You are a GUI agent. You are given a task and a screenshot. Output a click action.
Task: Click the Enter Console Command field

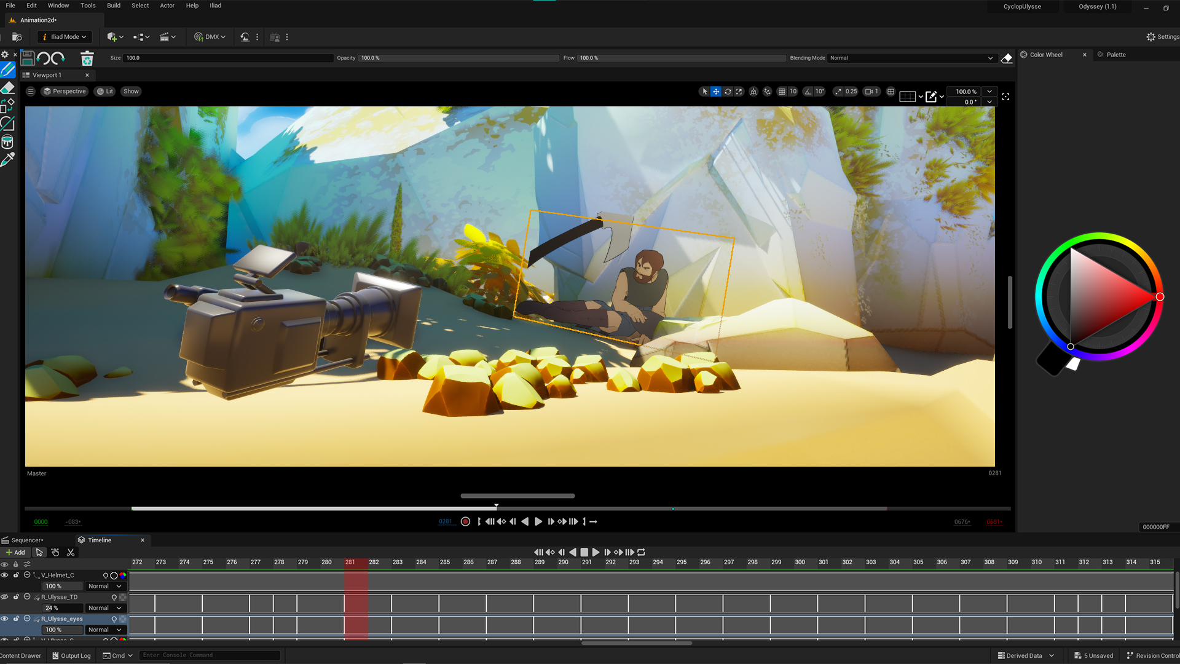[210, 656]
